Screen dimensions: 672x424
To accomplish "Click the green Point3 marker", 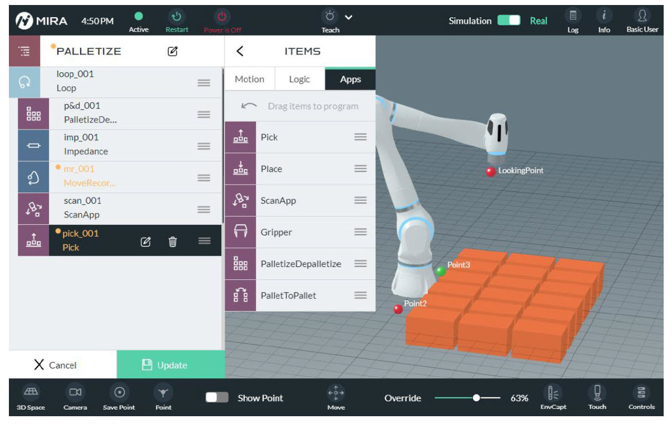I will [x=441, y=271].
